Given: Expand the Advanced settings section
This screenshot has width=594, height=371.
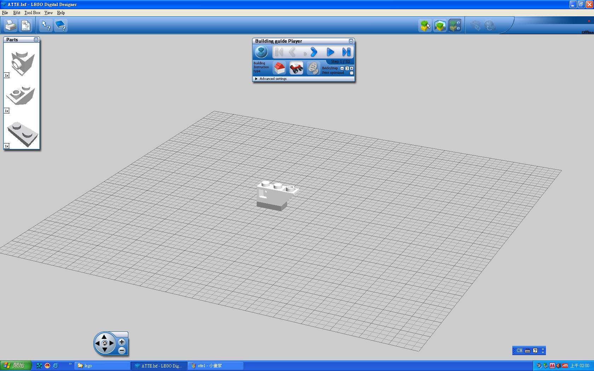Looking at the screenshot, I should [271, 79].
